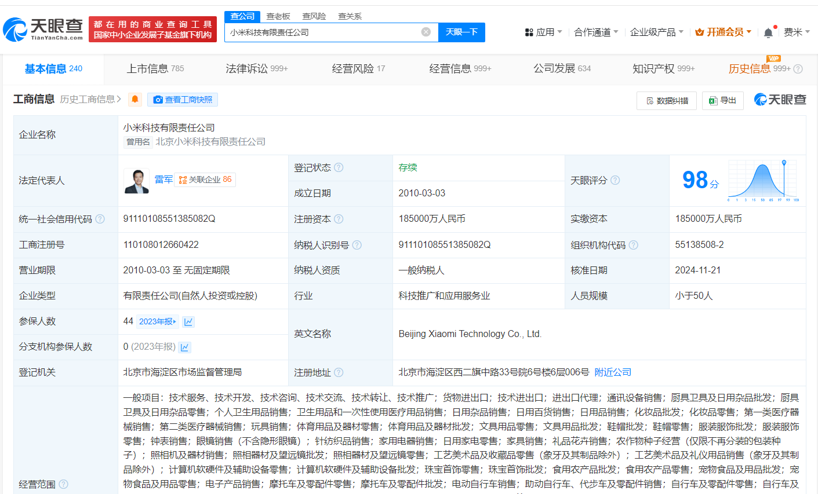This screenshot has width=818, height=494.
Task: Click help icon next to 天眼评分
Action: click(x=615, y=180)
